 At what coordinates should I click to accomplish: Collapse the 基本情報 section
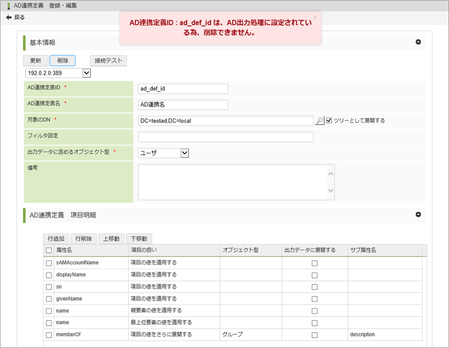pyautogui.click(x=418, y=42)
